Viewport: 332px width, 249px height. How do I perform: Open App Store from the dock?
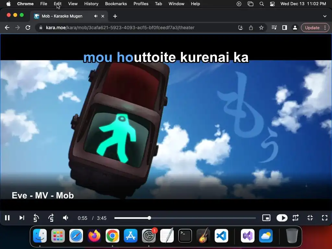[x=131, y=236]
